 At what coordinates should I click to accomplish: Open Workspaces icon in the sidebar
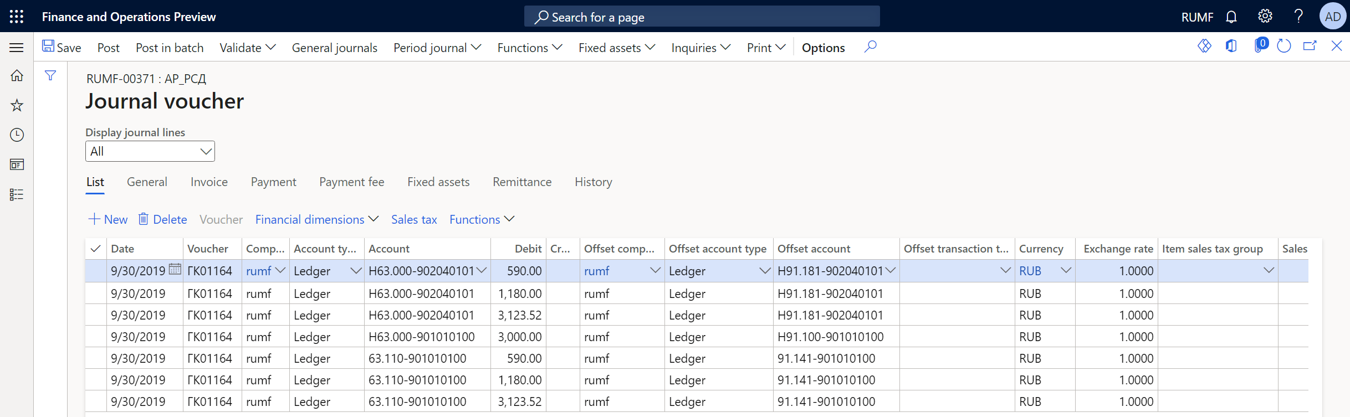click(x=17, y=164)
